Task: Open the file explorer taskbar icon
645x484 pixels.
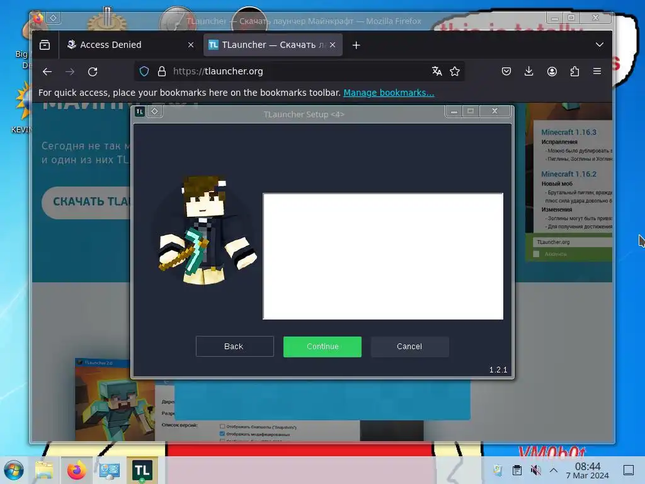Action: pos(44,470)
